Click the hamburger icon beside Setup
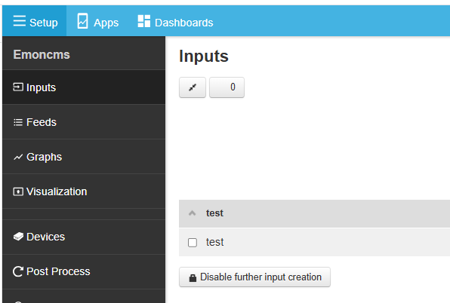This screenshot has width=450, height=303. (x=19, y=21)
